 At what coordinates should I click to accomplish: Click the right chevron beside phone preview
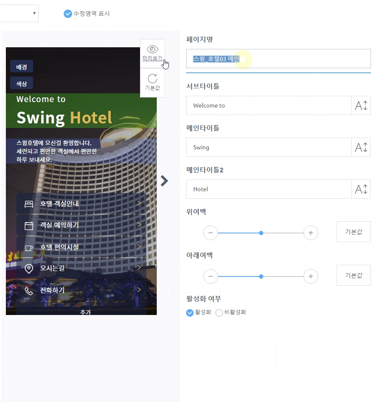(x=164, y=181)
